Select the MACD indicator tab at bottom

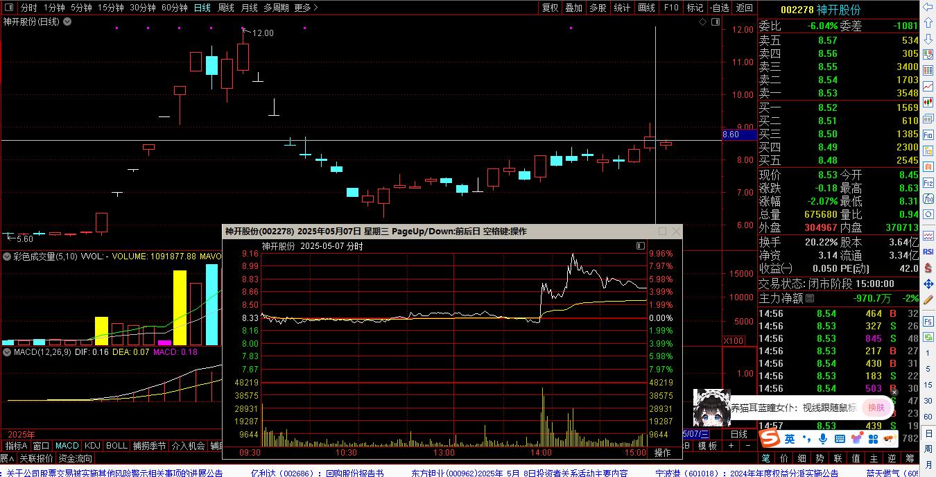(67, 445)
